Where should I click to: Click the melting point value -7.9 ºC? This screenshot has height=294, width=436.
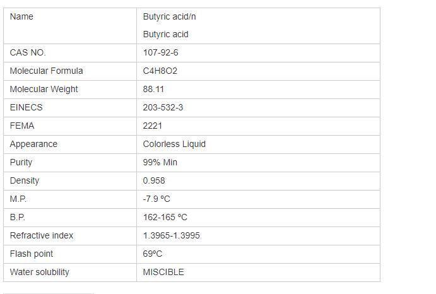point(156,199)
